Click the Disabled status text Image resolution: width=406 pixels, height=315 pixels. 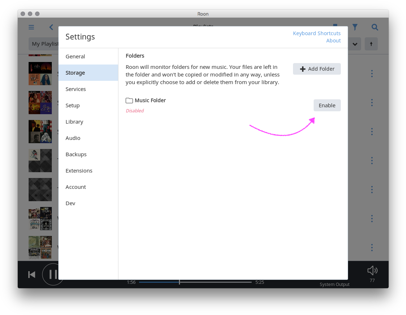tap(135, 111)
